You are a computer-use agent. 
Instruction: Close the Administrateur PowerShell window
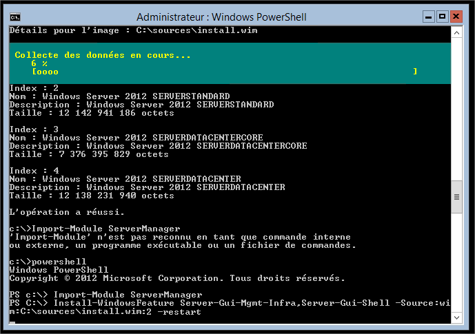456,17
